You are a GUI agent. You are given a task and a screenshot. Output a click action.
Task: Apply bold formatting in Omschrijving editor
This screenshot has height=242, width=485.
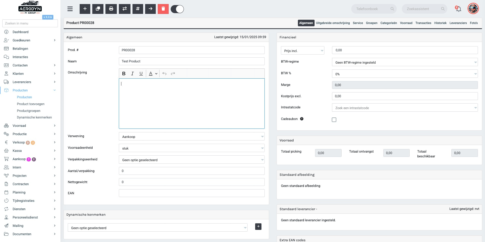click(124, 74)
